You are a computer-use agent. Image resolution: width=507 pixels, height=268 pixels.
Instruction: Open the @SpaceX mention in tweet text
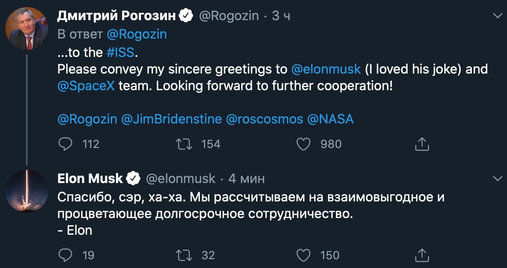click(86, 86)
